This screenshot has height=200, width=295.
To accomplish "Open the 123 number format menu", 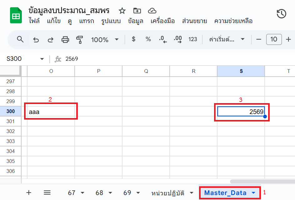I will 193,39.
